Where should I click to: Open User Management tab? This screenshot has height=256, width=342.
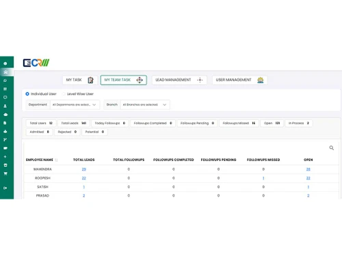point(239,80)
